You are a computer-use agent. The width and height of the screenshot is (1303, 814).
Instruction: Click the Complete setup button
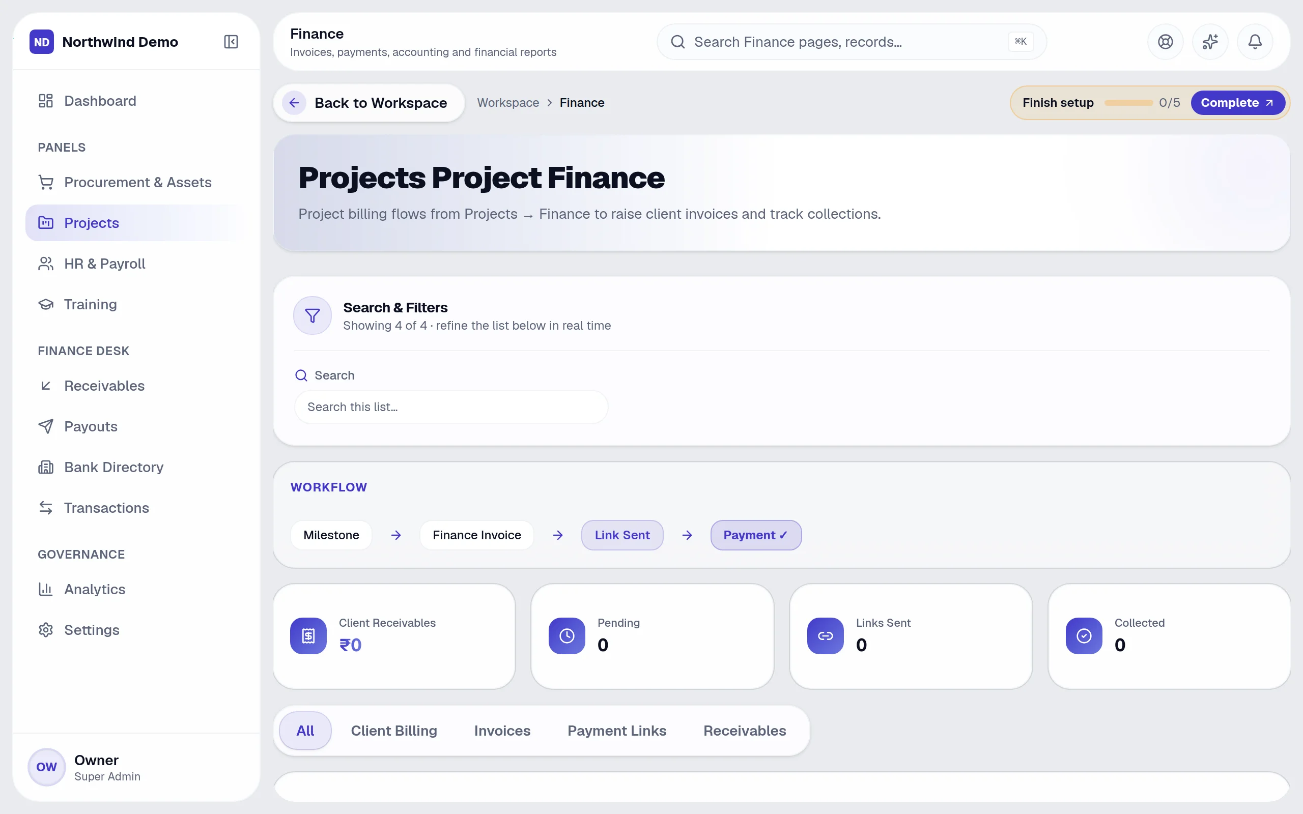1237,103
